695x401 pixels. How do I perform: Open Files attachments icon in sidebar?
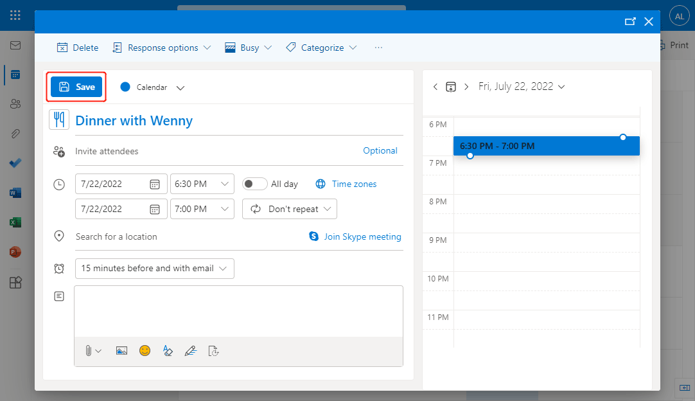[15, 134]
